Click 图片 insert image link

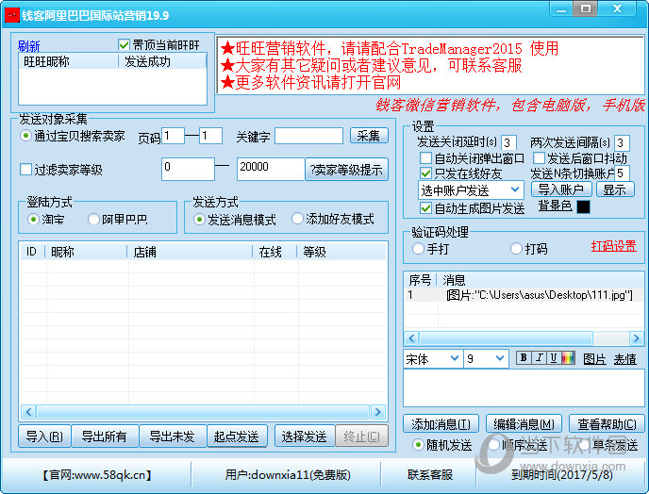click(x=595, y=358)
